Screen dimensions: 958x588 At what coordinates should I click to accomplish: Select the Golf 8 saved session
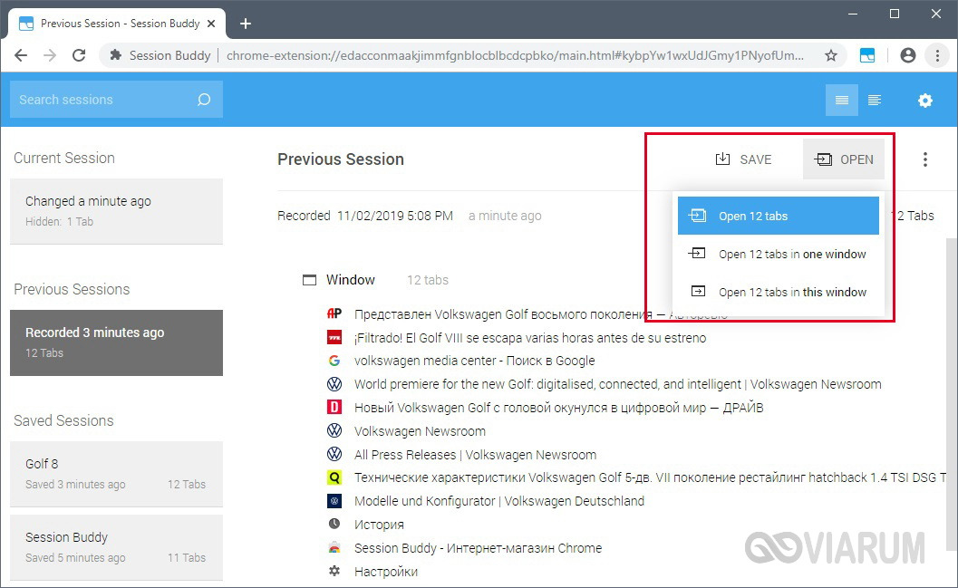click(x=115, y=473)
